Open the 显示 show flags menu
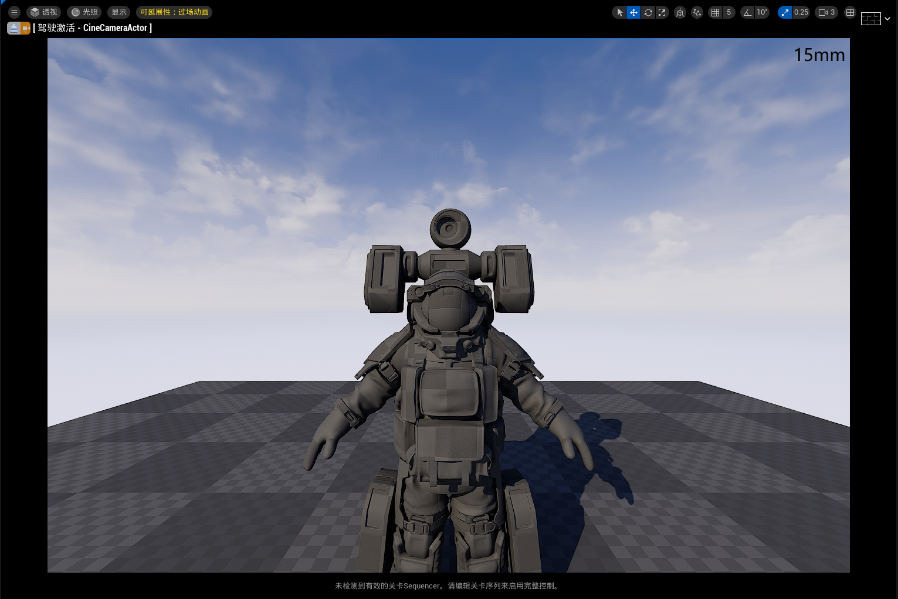Image resolution: width=898 pixels, height=599 pixels. pos(119,12)
